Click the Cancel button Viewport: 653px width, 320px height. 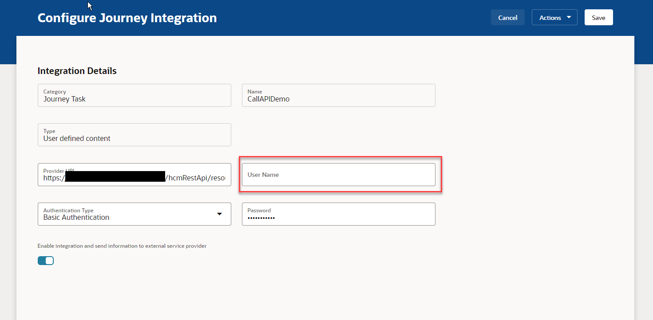tap(507, 18)
